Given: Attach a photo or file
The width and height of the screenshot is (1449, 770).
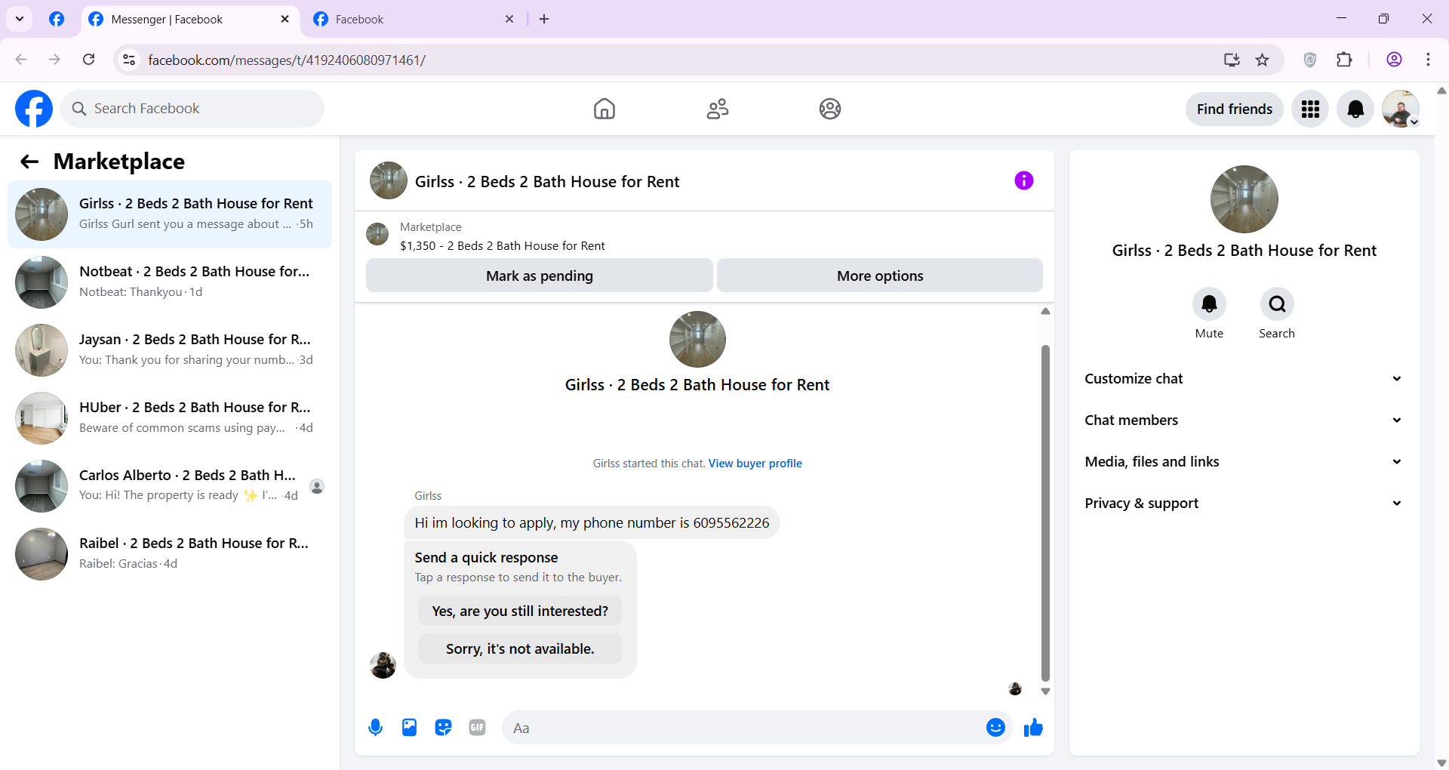Looking at the screenshot, I should pyautogui.click(x=409, y=728).
